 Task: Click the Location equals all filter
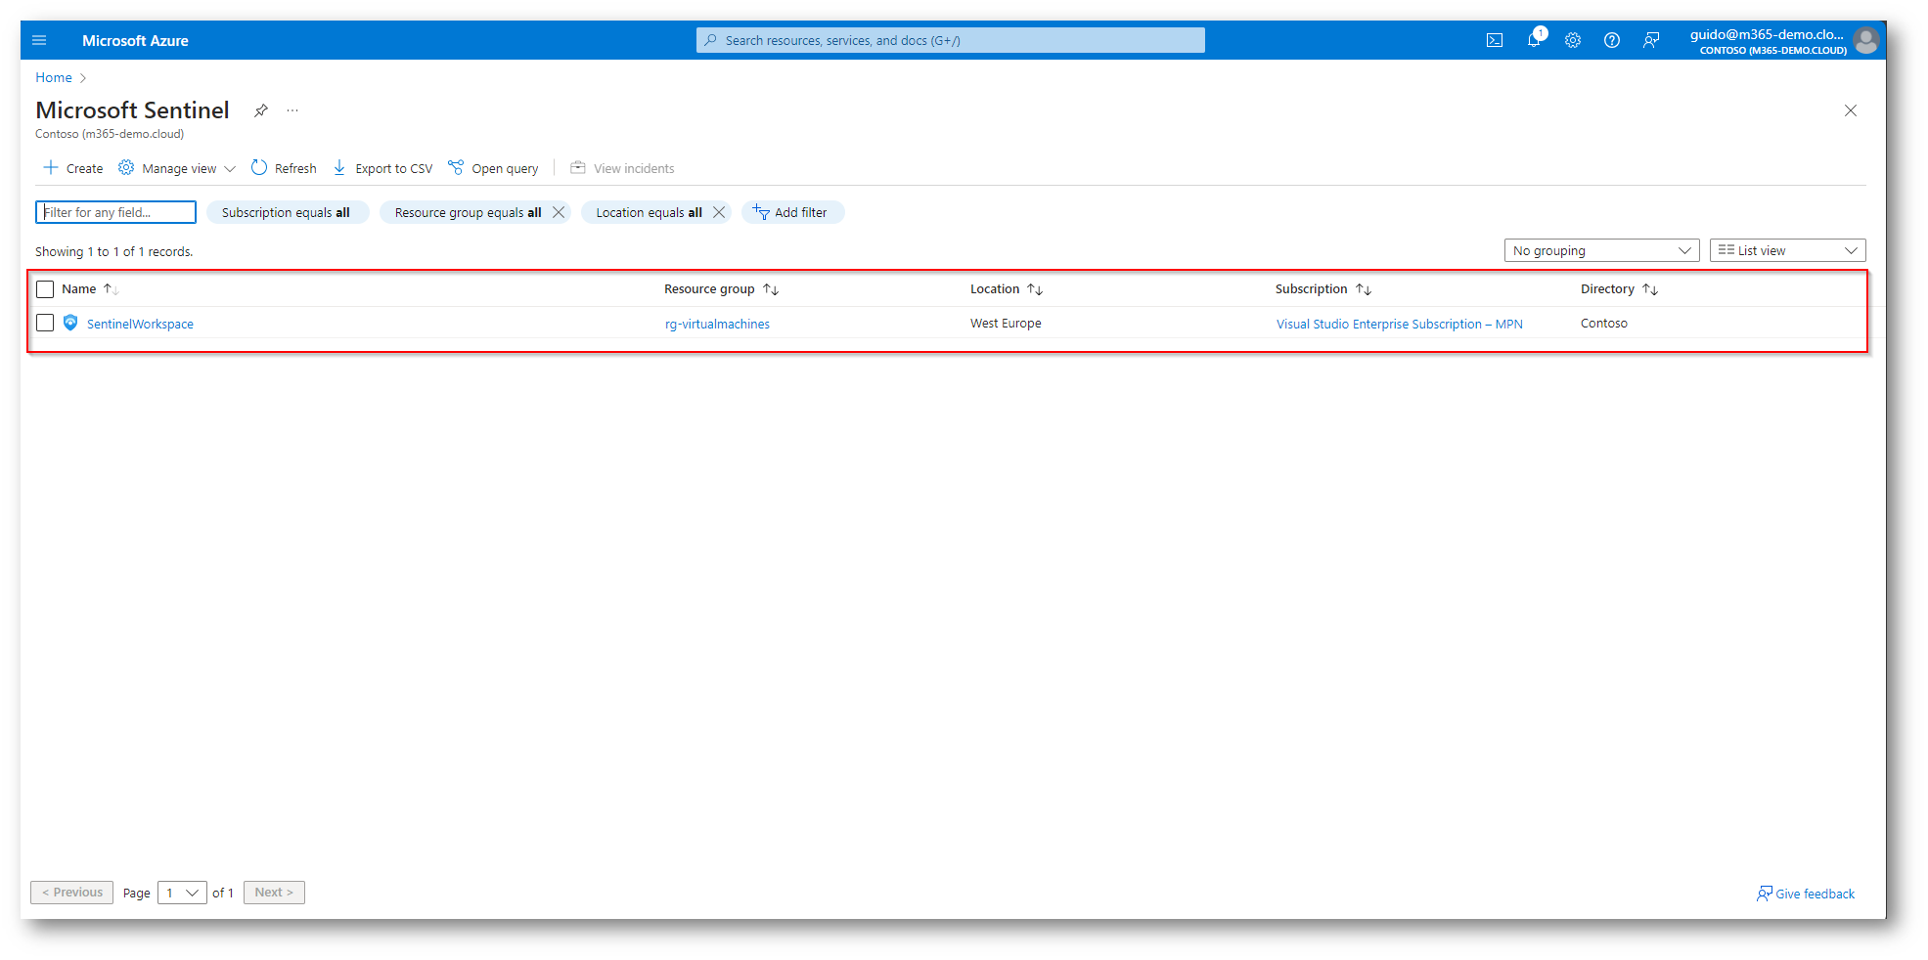point(649,212)
